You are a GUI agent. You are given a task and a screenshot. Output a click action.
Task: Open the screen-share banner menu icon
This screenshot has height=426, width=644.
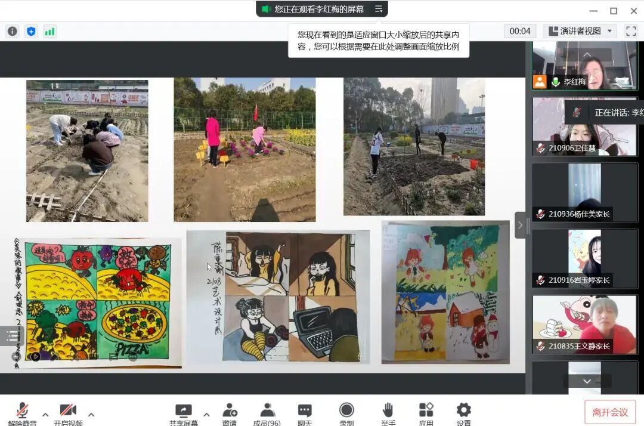tap(379, 9)
